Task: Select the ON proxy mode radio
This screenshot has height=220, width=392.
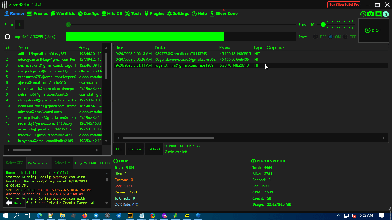Action: tap(331, 37)
